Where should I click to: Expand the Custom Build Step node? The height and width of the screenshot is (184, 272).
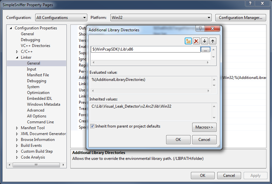tap(17, 151)
